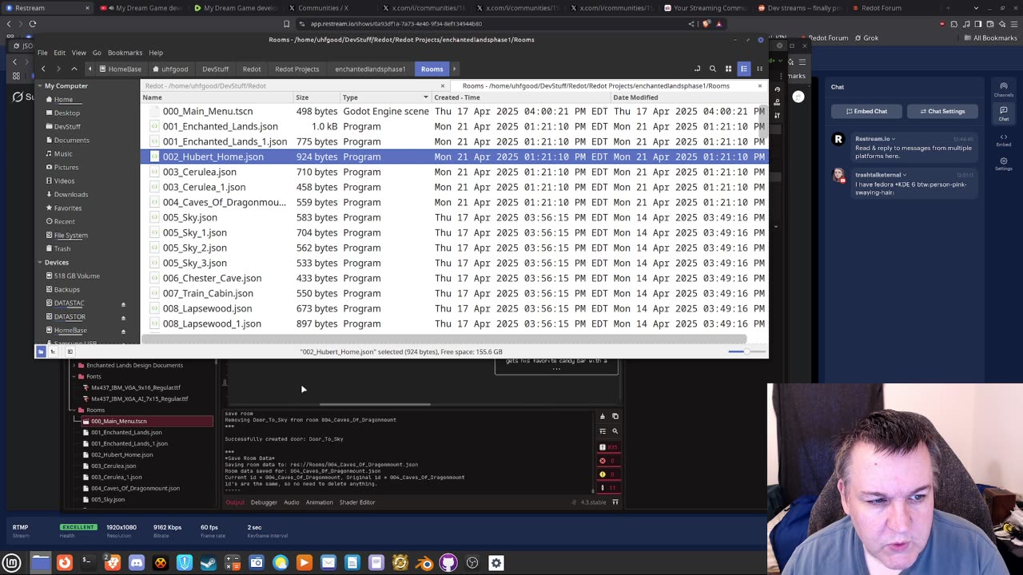Open the Help menu in file manager

(156, 53)
